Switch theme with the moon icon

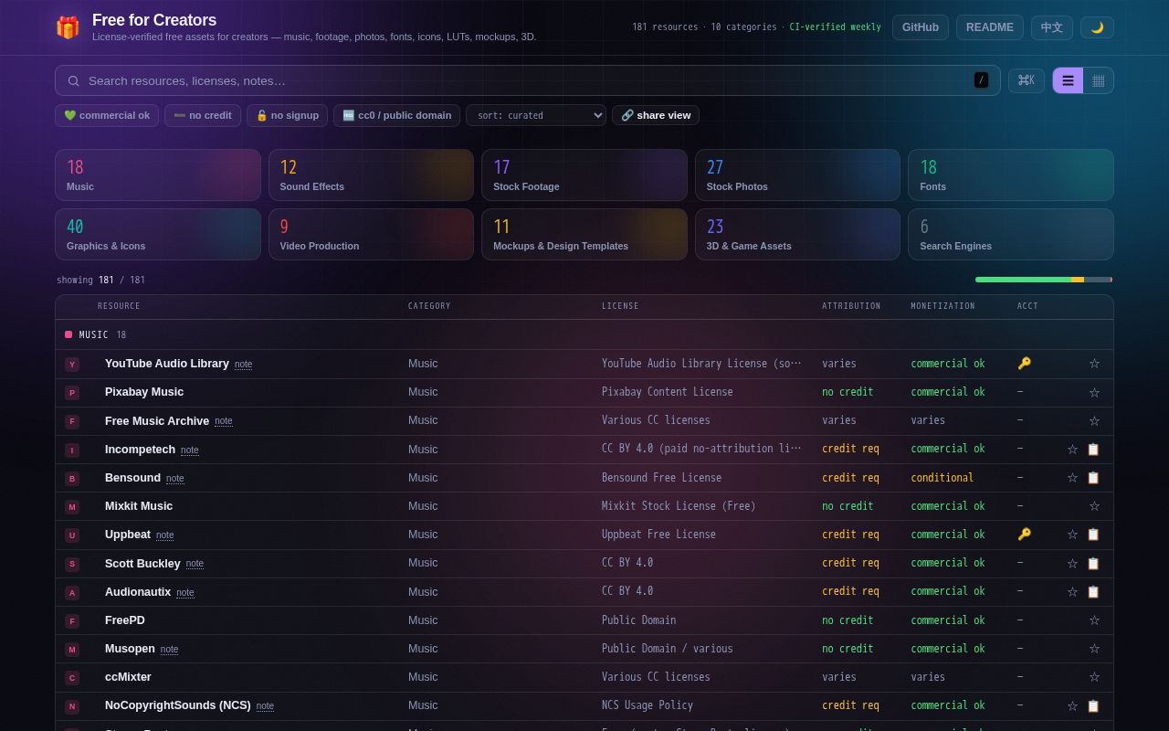(x=1097, y=27)
